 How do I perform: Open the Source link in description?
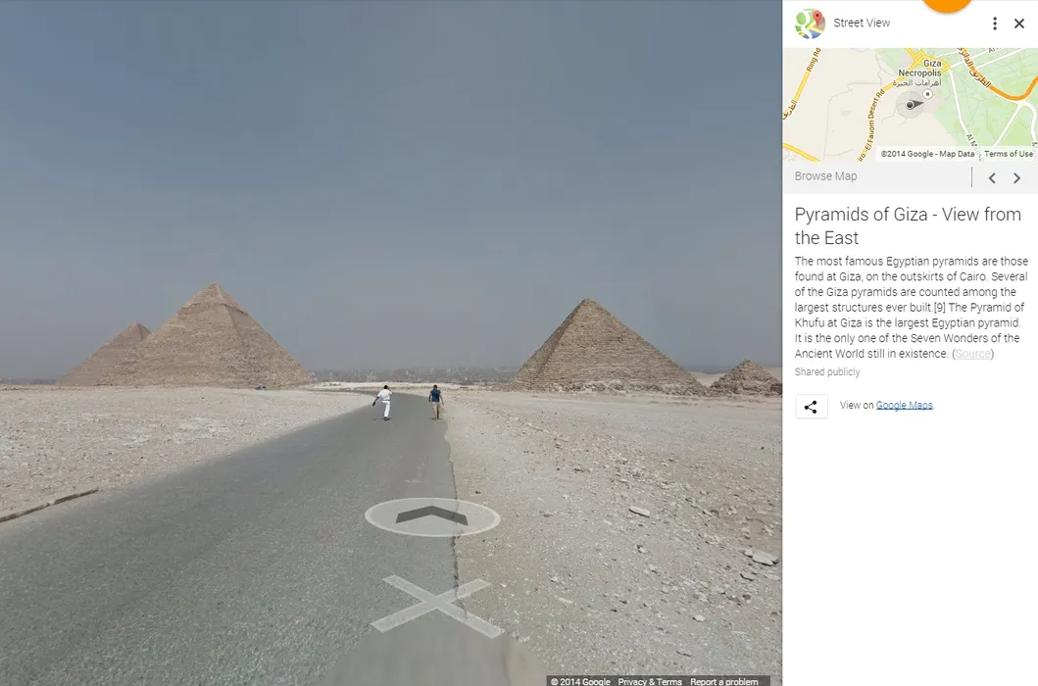973,354
